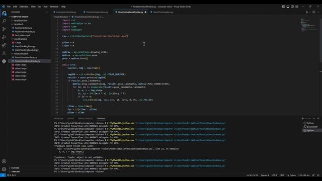Select the powershell terminal in list
This screenshot has height=181, width=322.
[311, 127]
